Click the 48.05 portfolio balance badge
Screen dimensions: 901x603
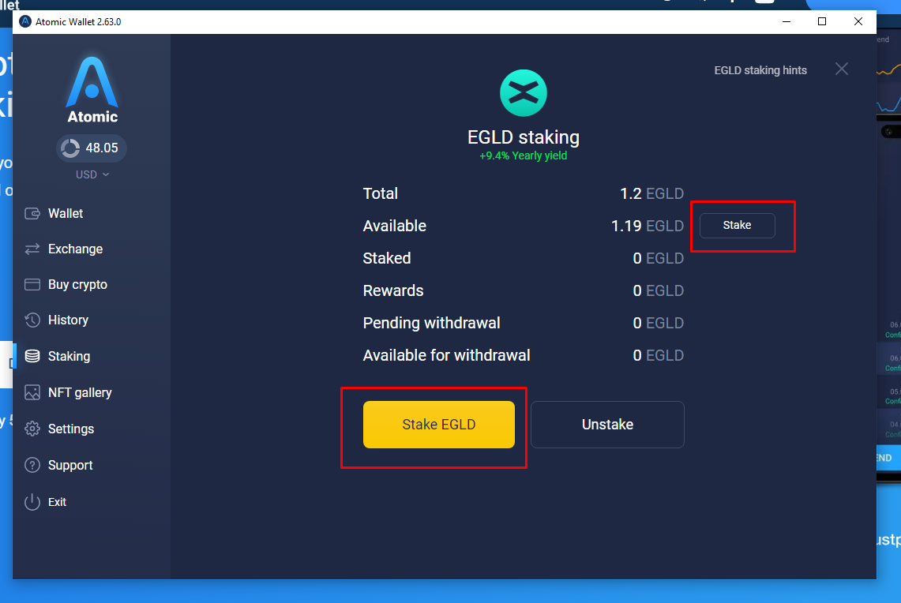[92, 148]
